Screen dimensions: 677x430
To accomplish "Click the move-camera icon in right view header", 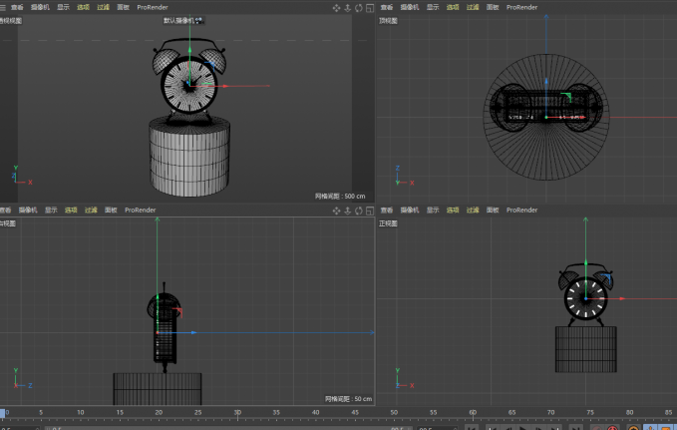I will tap(336, 211).
